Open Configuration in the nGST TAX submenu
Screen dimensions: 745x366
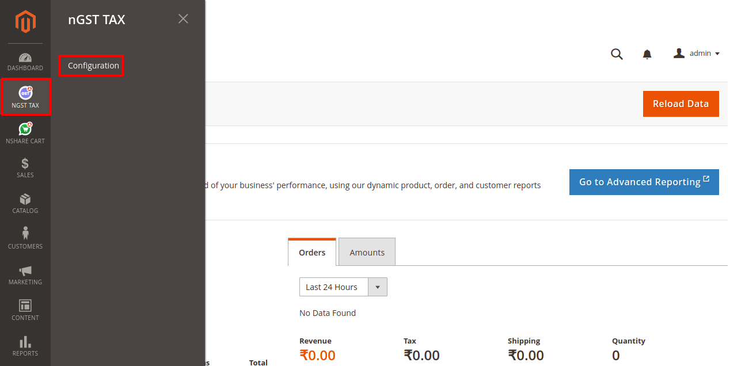click(x=93, y=66)
